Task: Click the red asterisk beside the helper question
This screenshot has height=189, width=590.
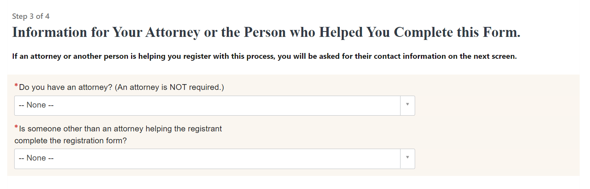Action: pyautogui.click(x=16, y=127)
